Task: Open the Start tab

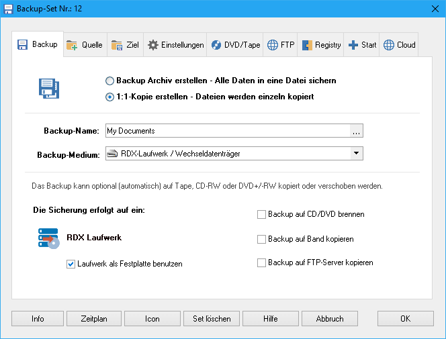Action: pyautogui.click(x=361, y=45)
